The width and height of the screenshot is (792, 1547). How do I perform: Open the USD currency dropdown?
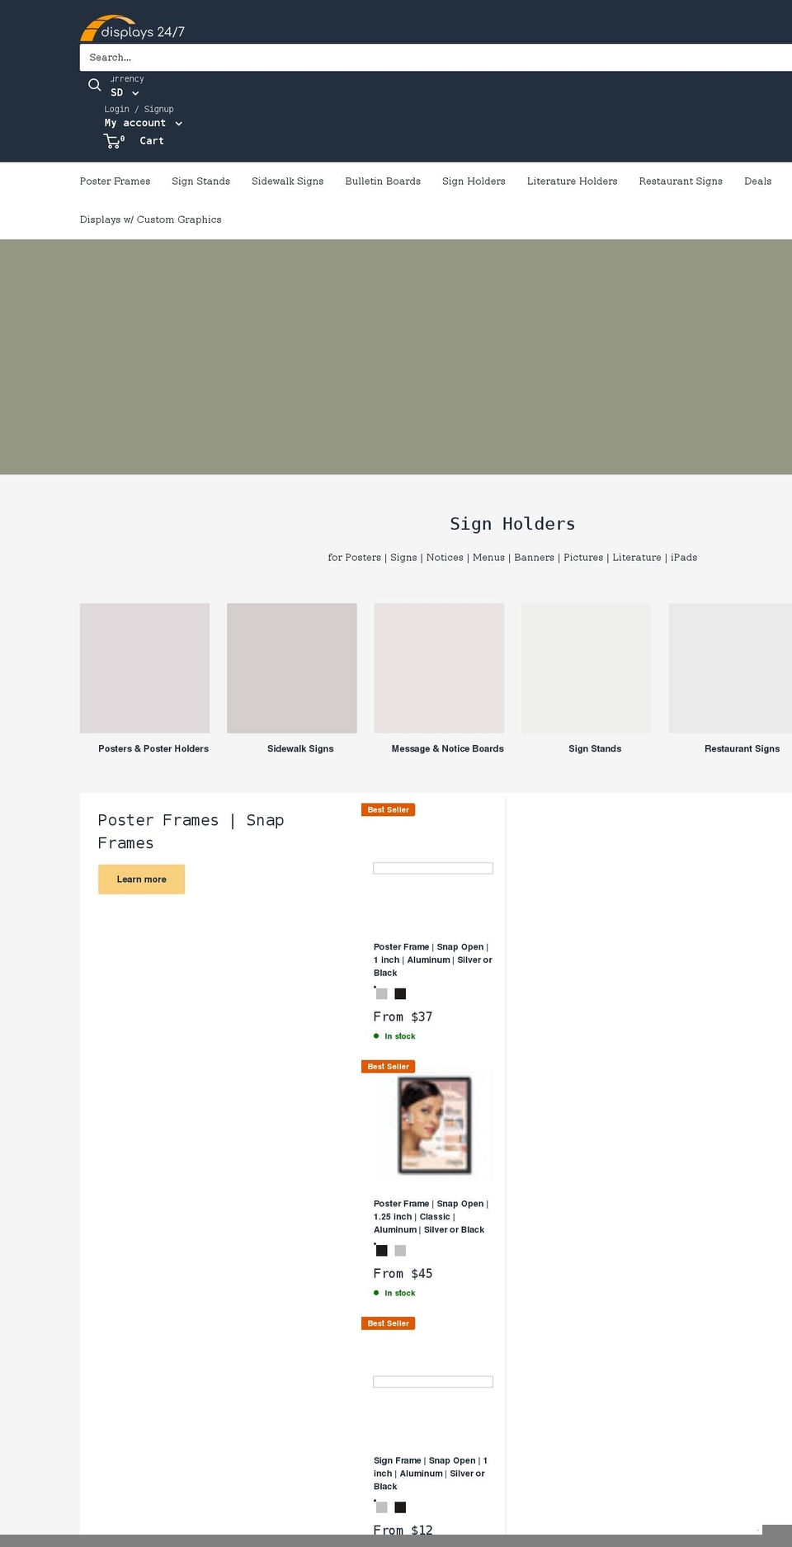(x=125, y=92)
